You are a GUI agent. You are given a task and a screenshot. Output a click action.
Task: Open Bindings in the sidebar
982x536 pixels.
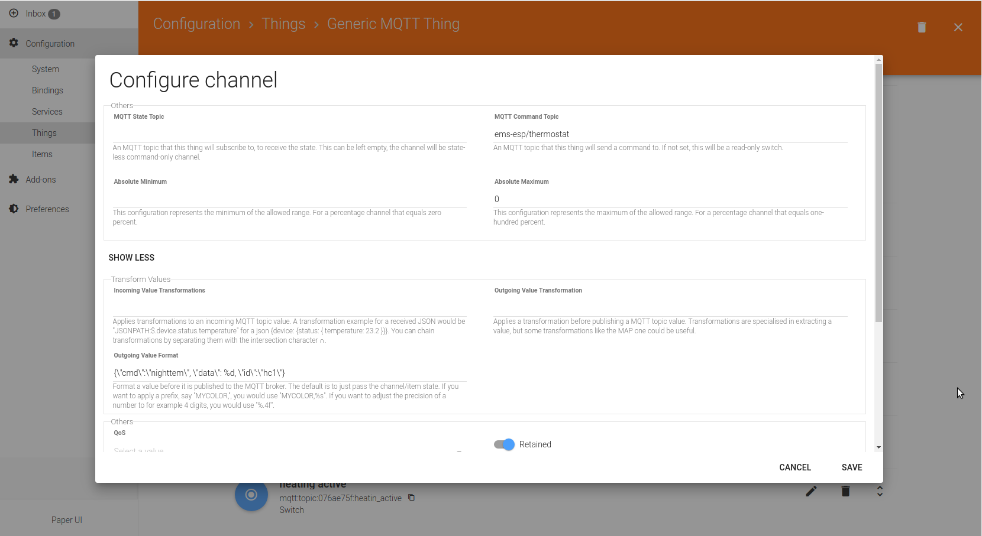(47, 90)
